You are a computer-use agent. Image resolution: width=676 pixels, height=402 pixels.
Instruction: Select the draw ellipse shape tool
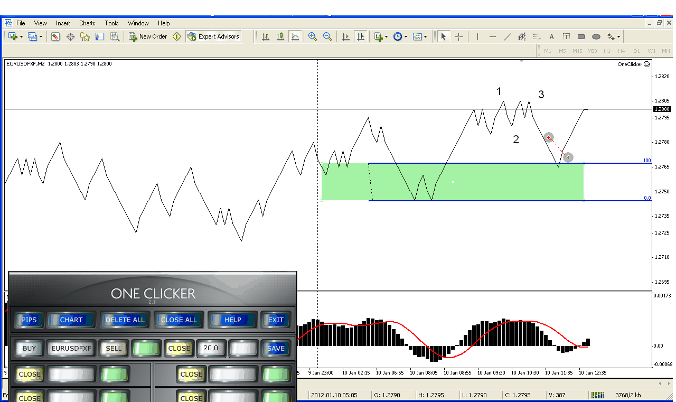[596, 36]
